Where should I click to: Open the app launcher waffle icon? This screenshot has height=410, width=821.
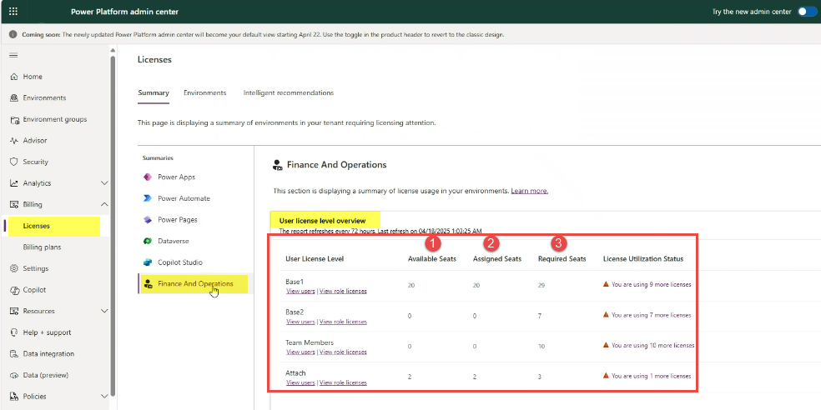click(x=13, y=12)
